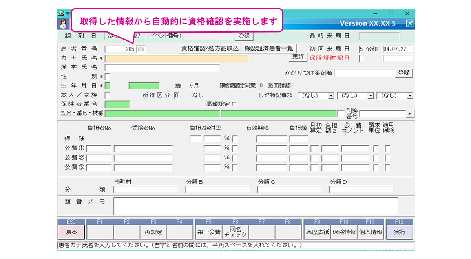Open the second レセ特記事項 dropdown
Screen dimensions: 471x259
click(370, 96)
